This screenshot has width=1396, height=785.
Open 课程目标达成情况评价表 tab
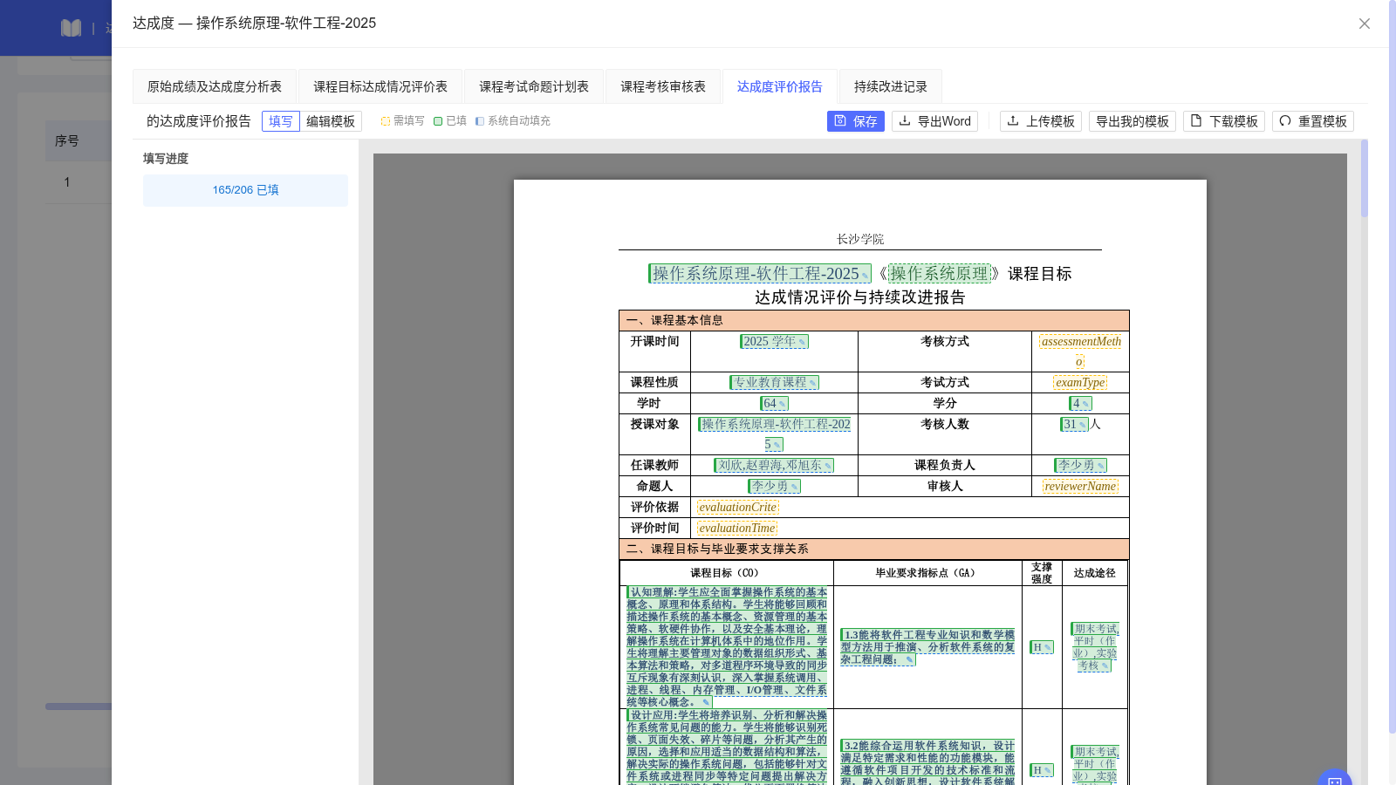point(380,86)
